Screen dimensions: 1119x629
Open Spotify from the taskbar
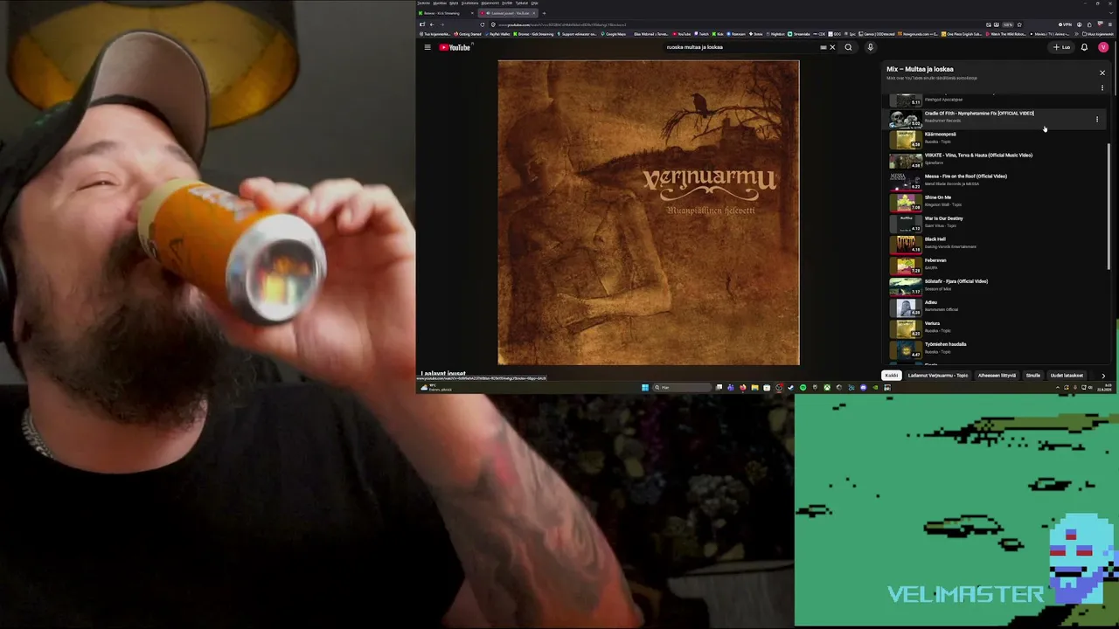tap(803, 388)
